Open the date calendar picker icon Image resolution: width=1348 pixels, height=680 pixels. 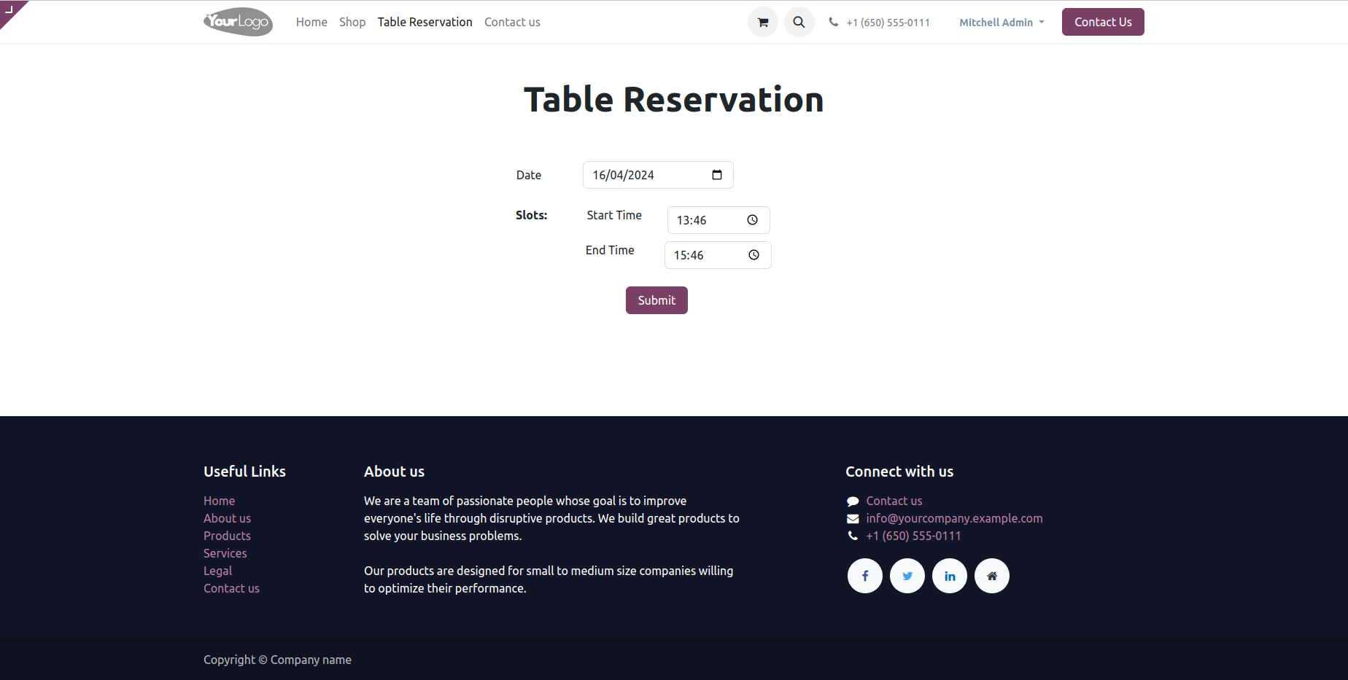pos(717,175)
